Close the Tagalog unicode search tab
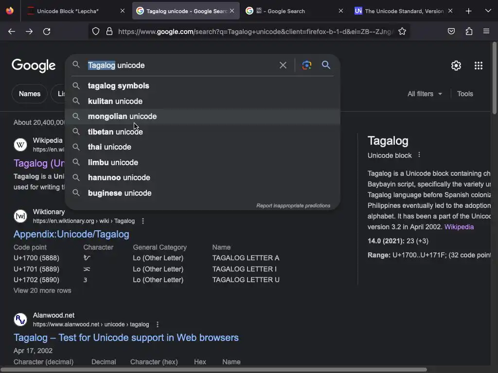The height and width of the screenshot is (373, 498). (x=232, y=11)
